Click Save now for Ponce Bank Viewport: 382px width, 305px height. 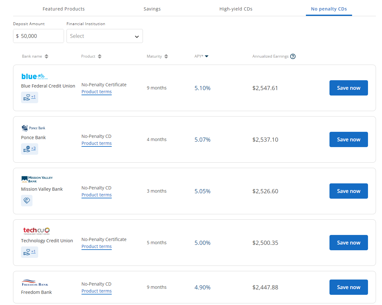point(349,139)
